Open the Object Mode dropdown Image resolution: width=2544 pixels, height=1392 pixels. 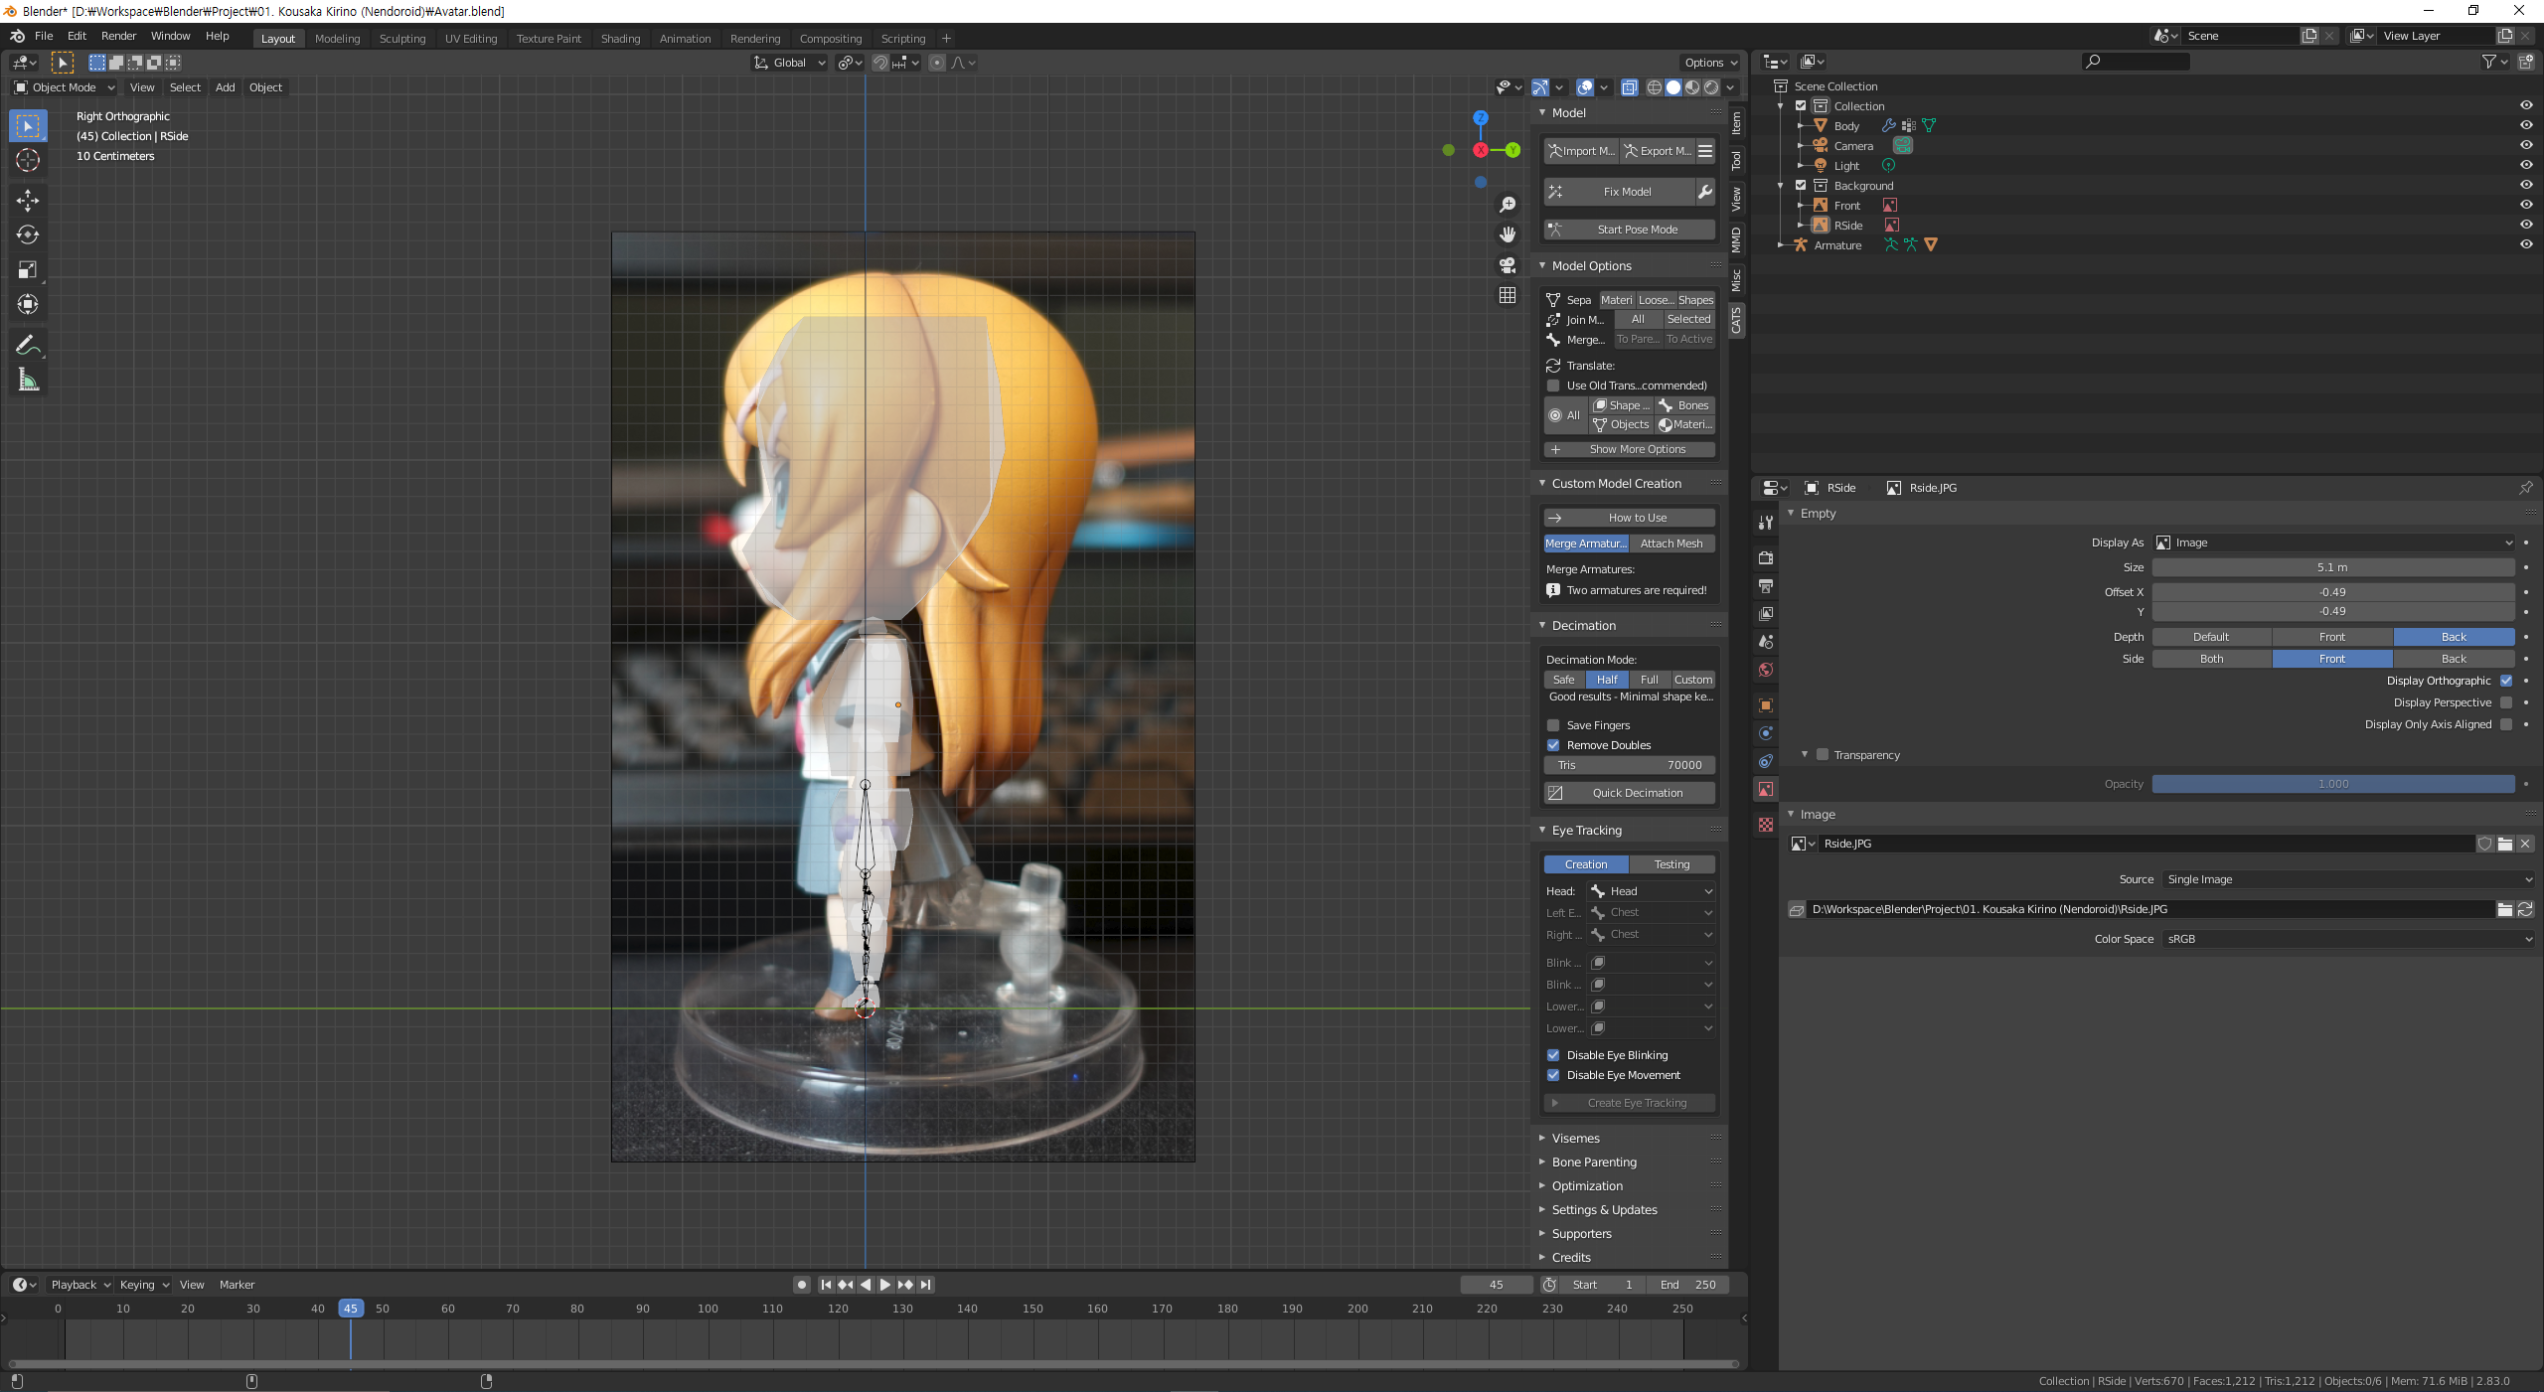pyautogui.click(x=64, y=87)
